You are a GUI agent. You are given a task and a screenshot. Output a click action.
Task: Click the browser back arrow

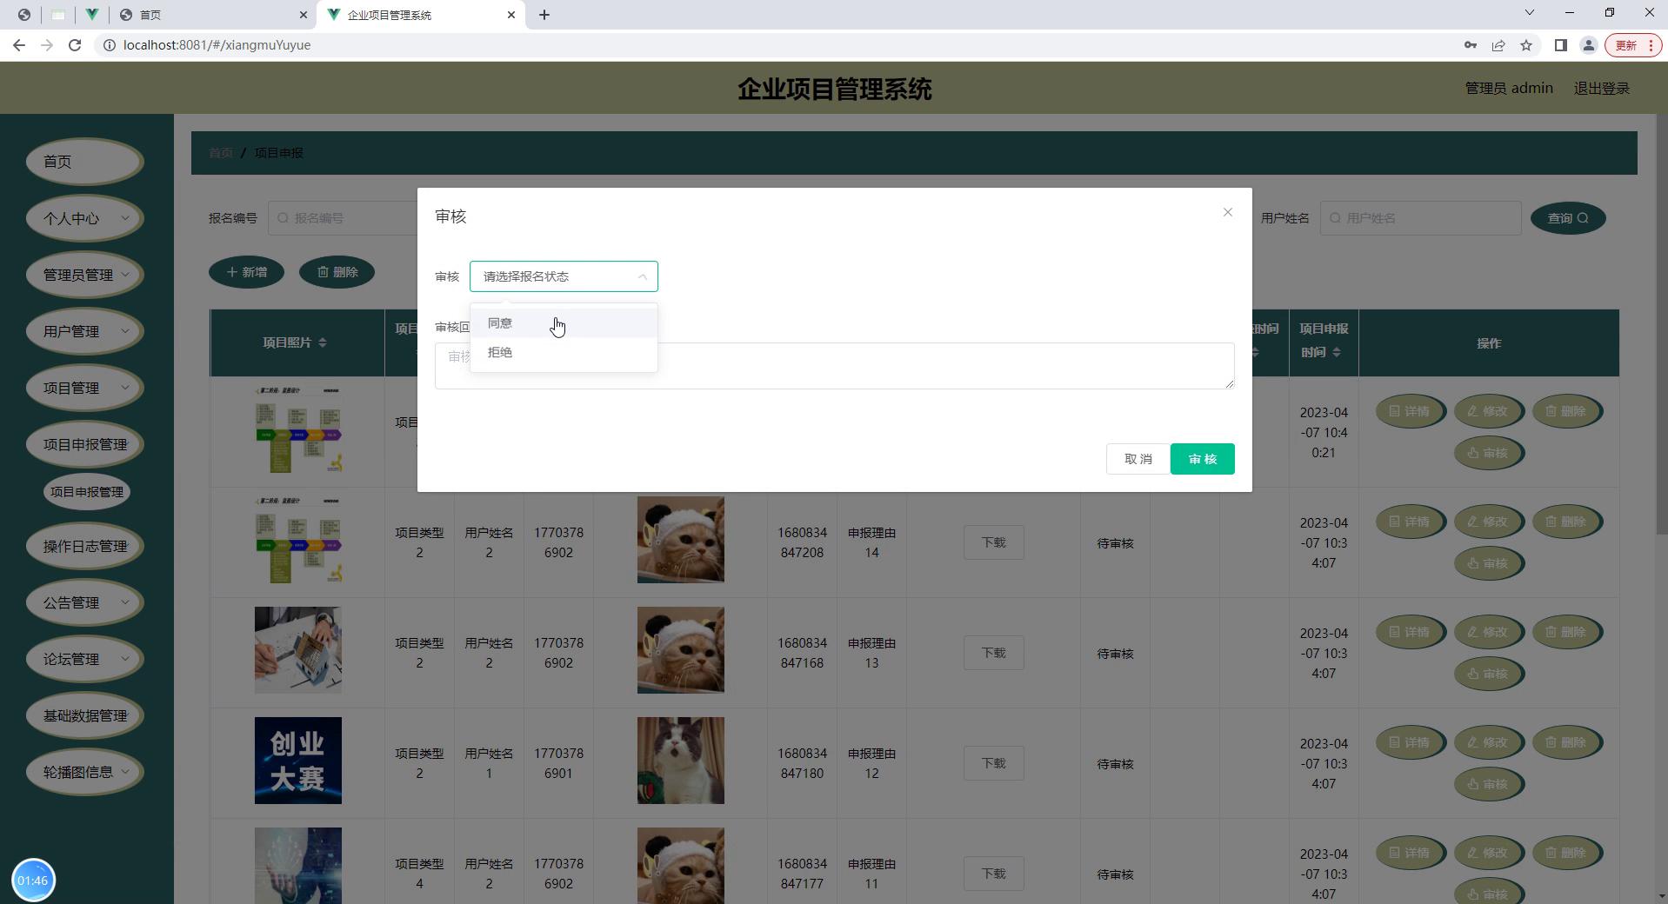(19, 45)
